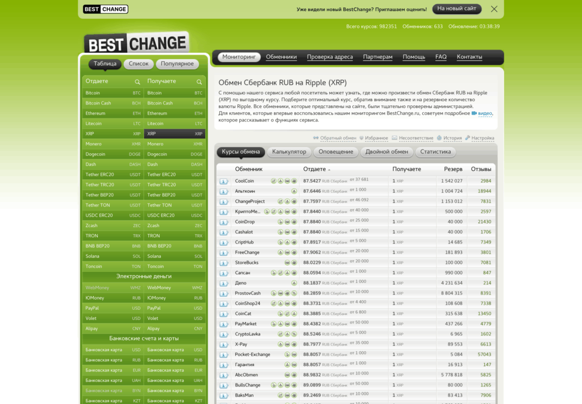582x404 pixels.
Task: Open info icon for X-Pay row
Action: click(224, 344)
